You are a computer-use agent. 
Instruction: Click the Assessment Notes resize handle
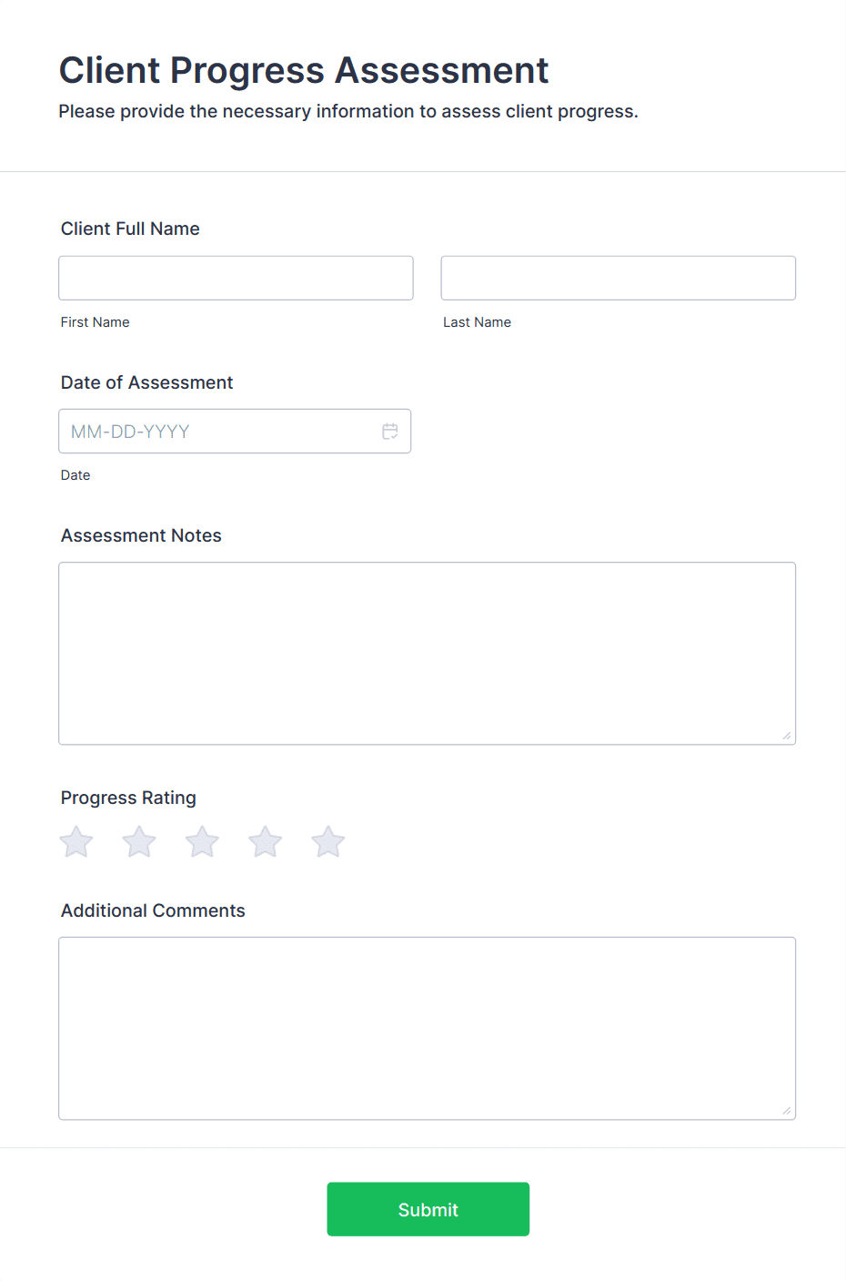tap(787, 736)
